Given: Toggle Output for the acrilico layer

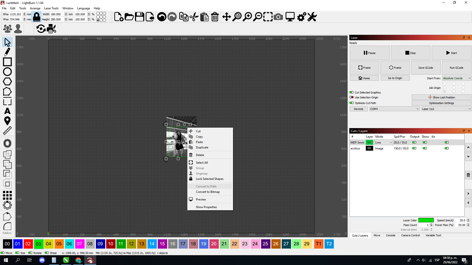Looking at the screenshot, I should (415, 148).
